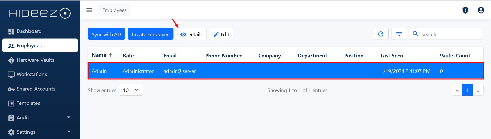Click Sync with AD button
The width and height of the screenshot is (491, 139).
coord(106,34)
